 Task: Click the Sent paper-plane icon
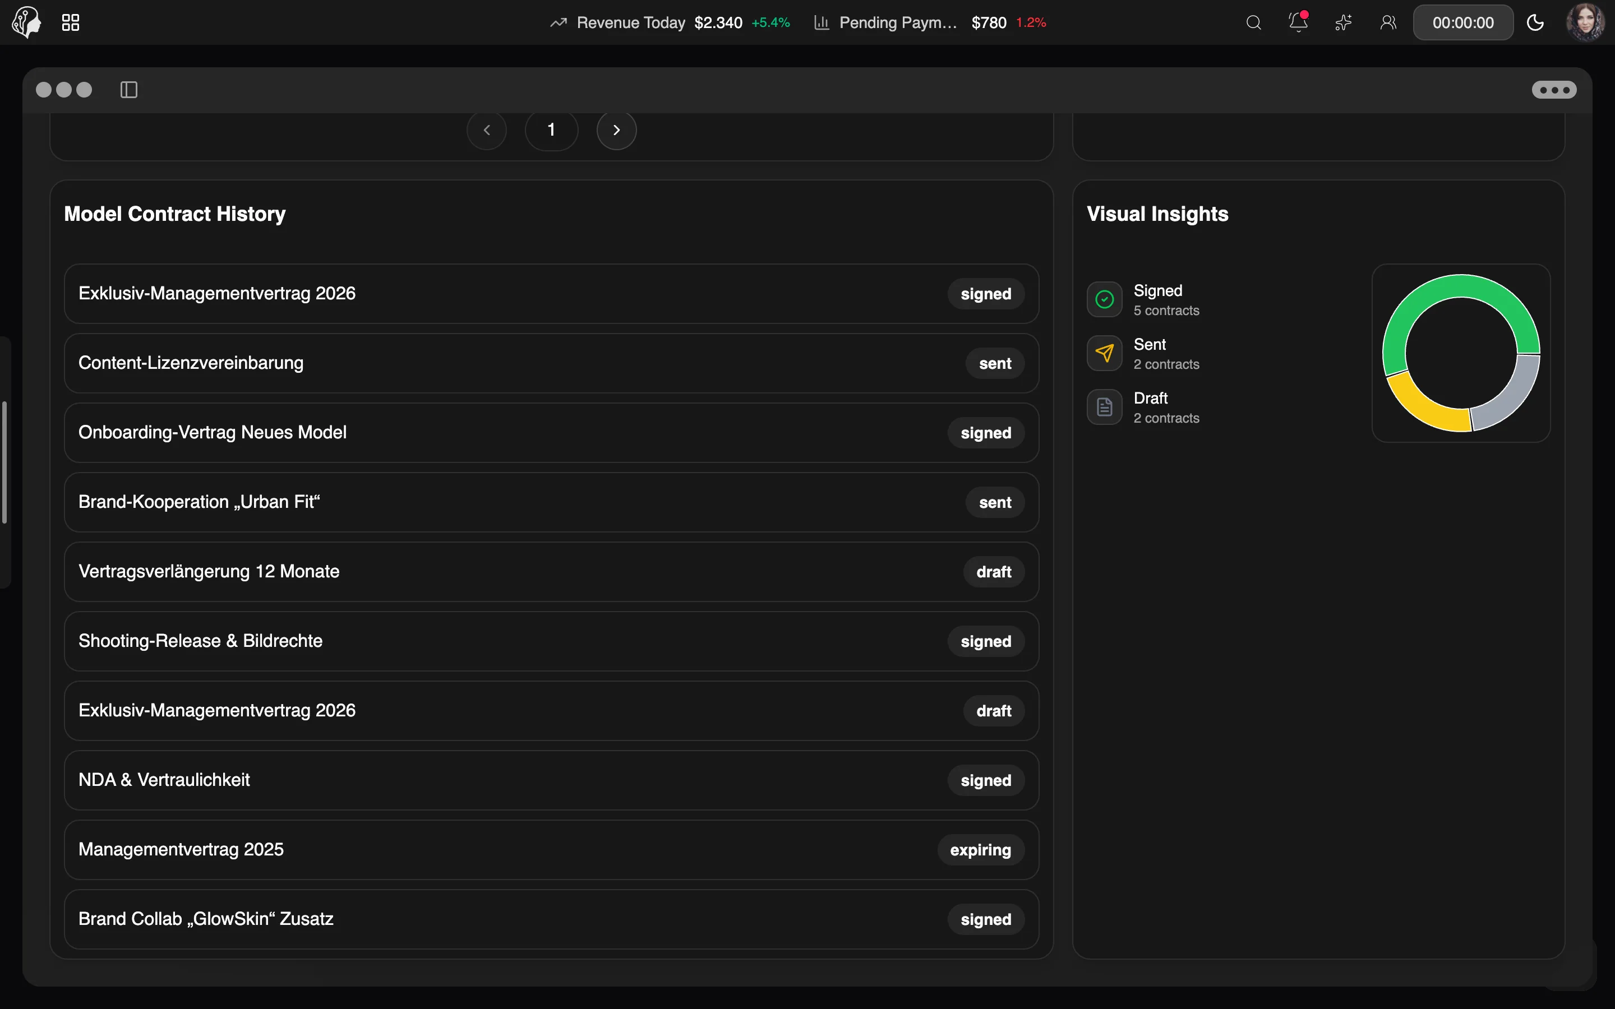pos(1105,353)
